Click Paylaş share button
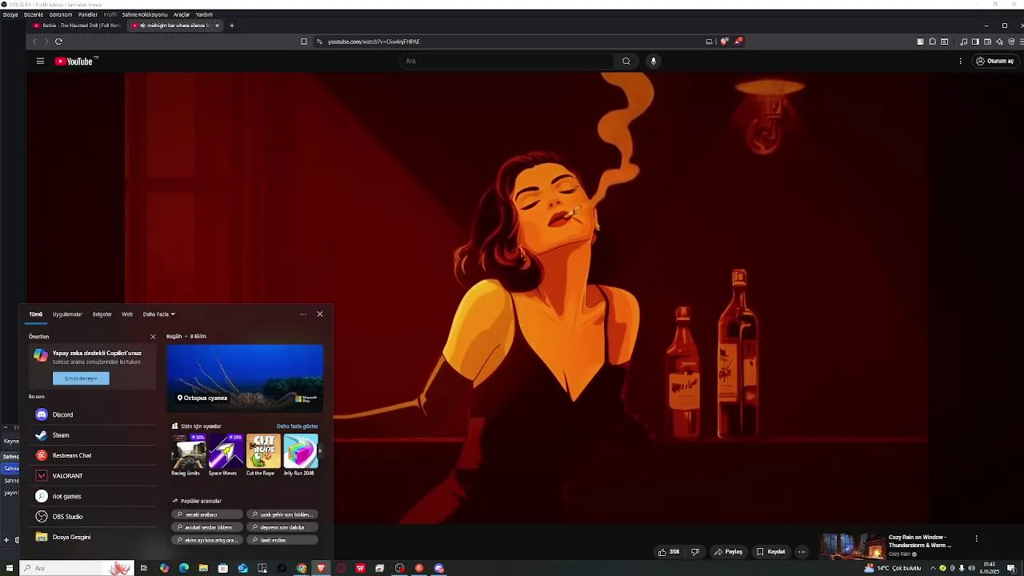 pyautogui.click(x=728, y=552)
